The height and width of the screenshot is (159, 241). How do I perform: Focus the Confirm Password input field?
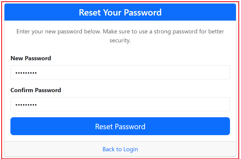pyautogui.click(x=120, y=104)
